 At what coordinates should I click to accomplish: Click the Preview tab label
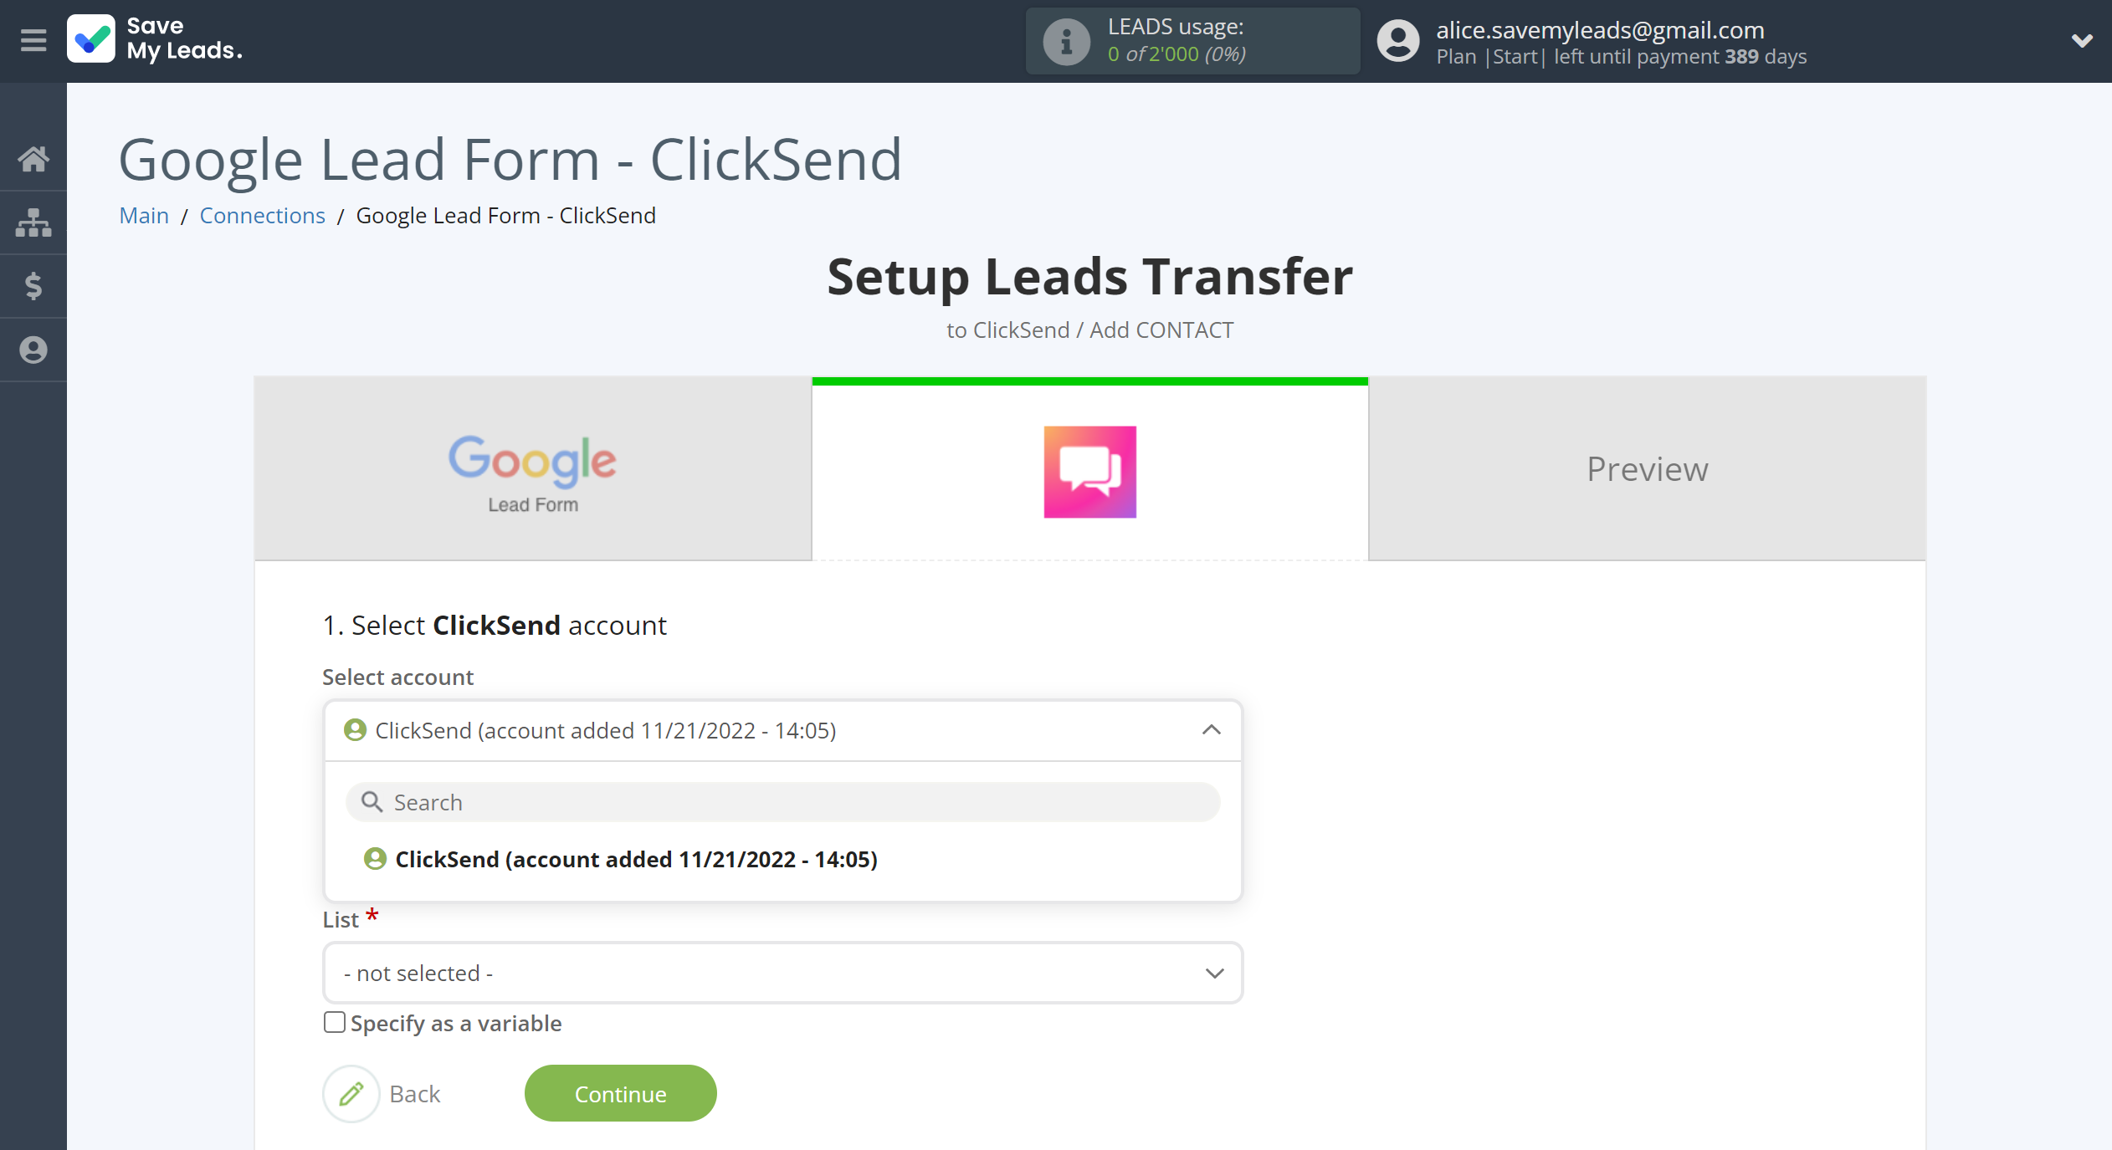click(x=1646, y=468)
